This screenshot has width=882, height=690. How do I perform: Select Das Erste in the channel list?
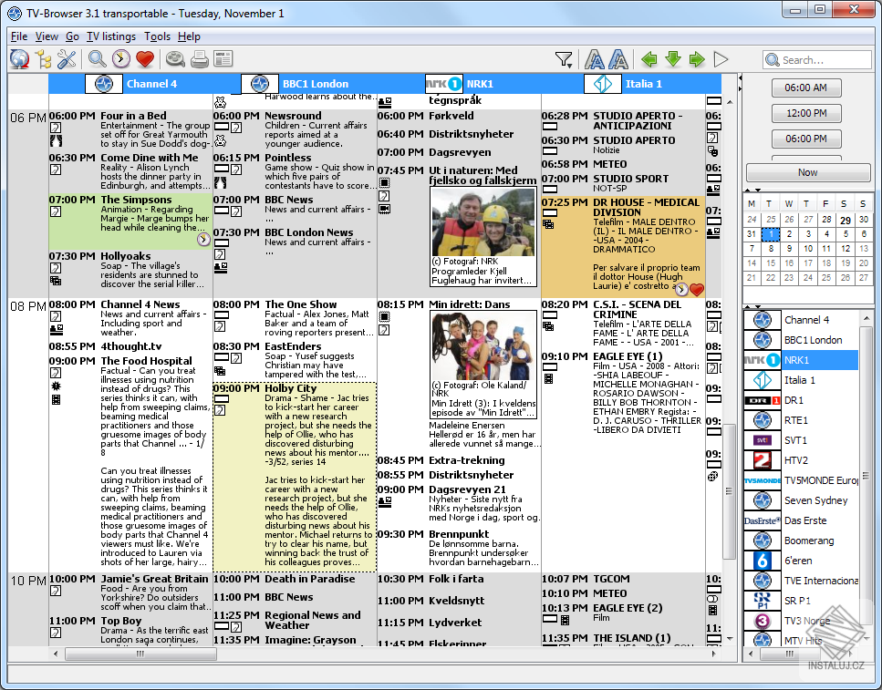click(x=804, y=520)
